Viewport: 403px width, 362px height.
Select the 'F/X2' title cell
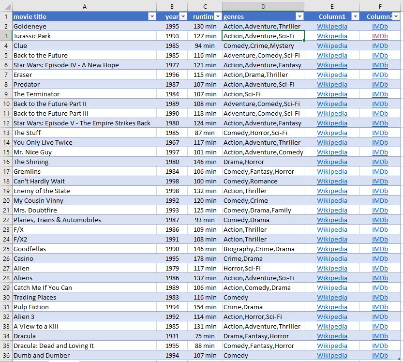(84, 240)
